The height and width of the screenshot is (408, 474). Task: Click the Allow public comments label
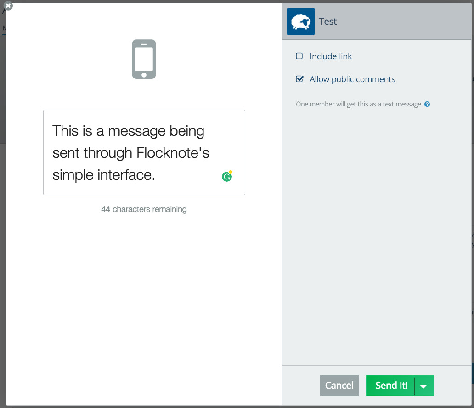click(x=352, y=79)
